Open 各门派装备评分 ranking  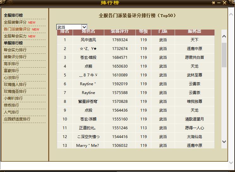pyautogui.click(x=17, y=29)
